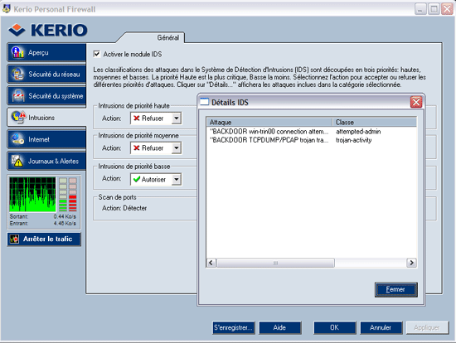Click the red X Refuser icon for priorité moyenne
The height and width of the screenshot is (343, 456).
tap(136, 147)
